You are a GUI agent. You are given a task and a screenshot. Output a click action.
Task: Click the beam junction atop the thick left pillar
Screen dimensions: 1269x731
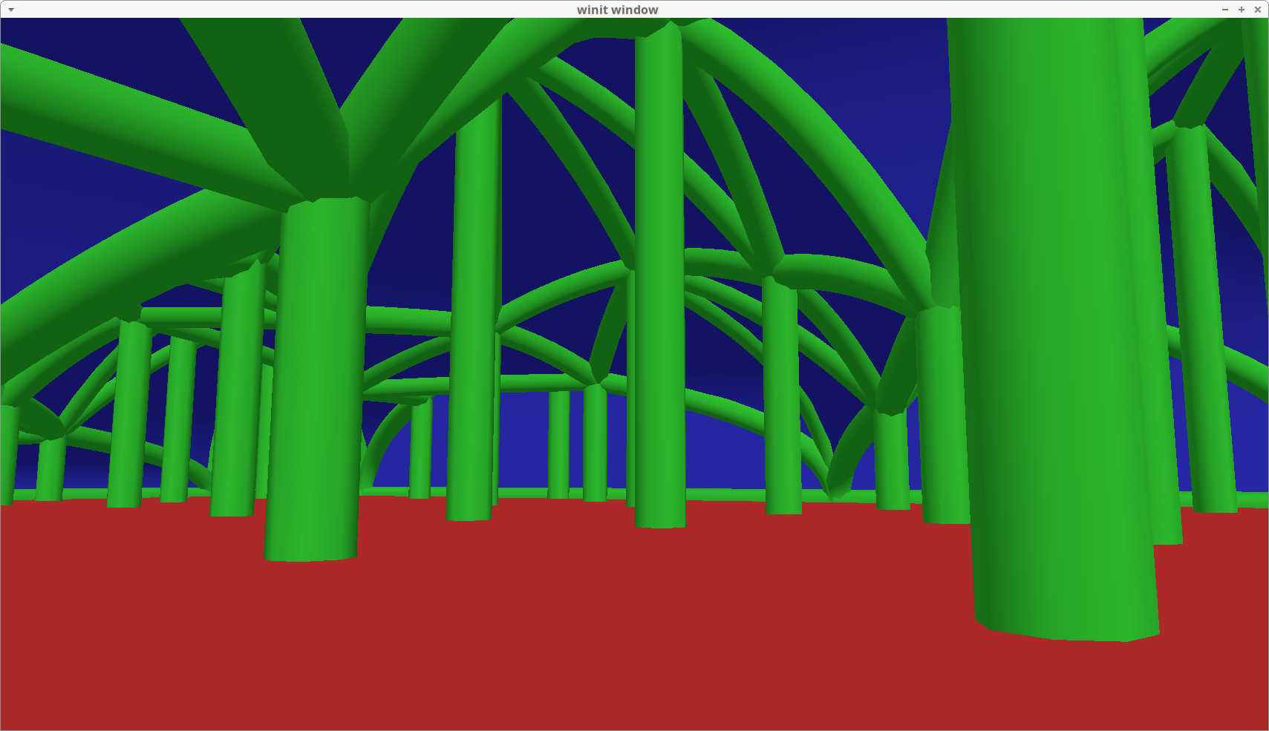327,193
